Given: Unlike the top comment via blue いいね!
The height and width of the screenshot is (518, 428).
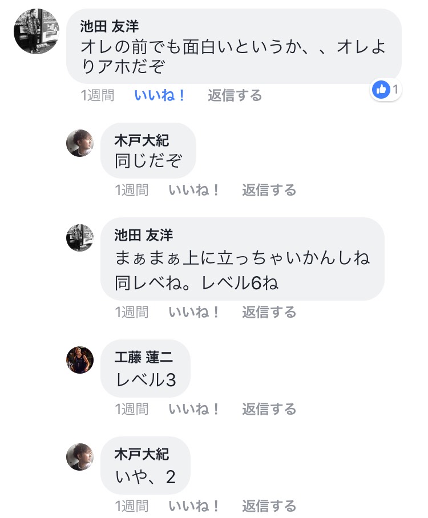Looking at the screenshot, I should click(160, 95).
